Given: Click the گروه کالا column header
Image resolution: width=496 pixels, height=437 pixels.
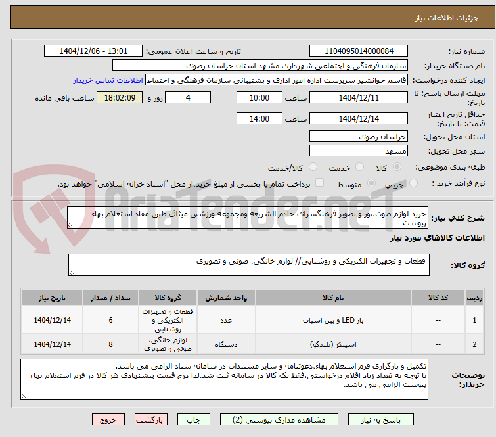Looking at the screenshot, I should [x=168, y=298].
